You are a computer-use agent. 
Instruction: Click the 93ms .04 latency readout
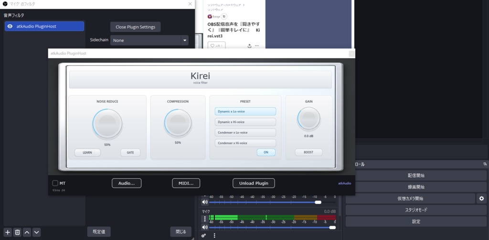[x=59, y=190]
